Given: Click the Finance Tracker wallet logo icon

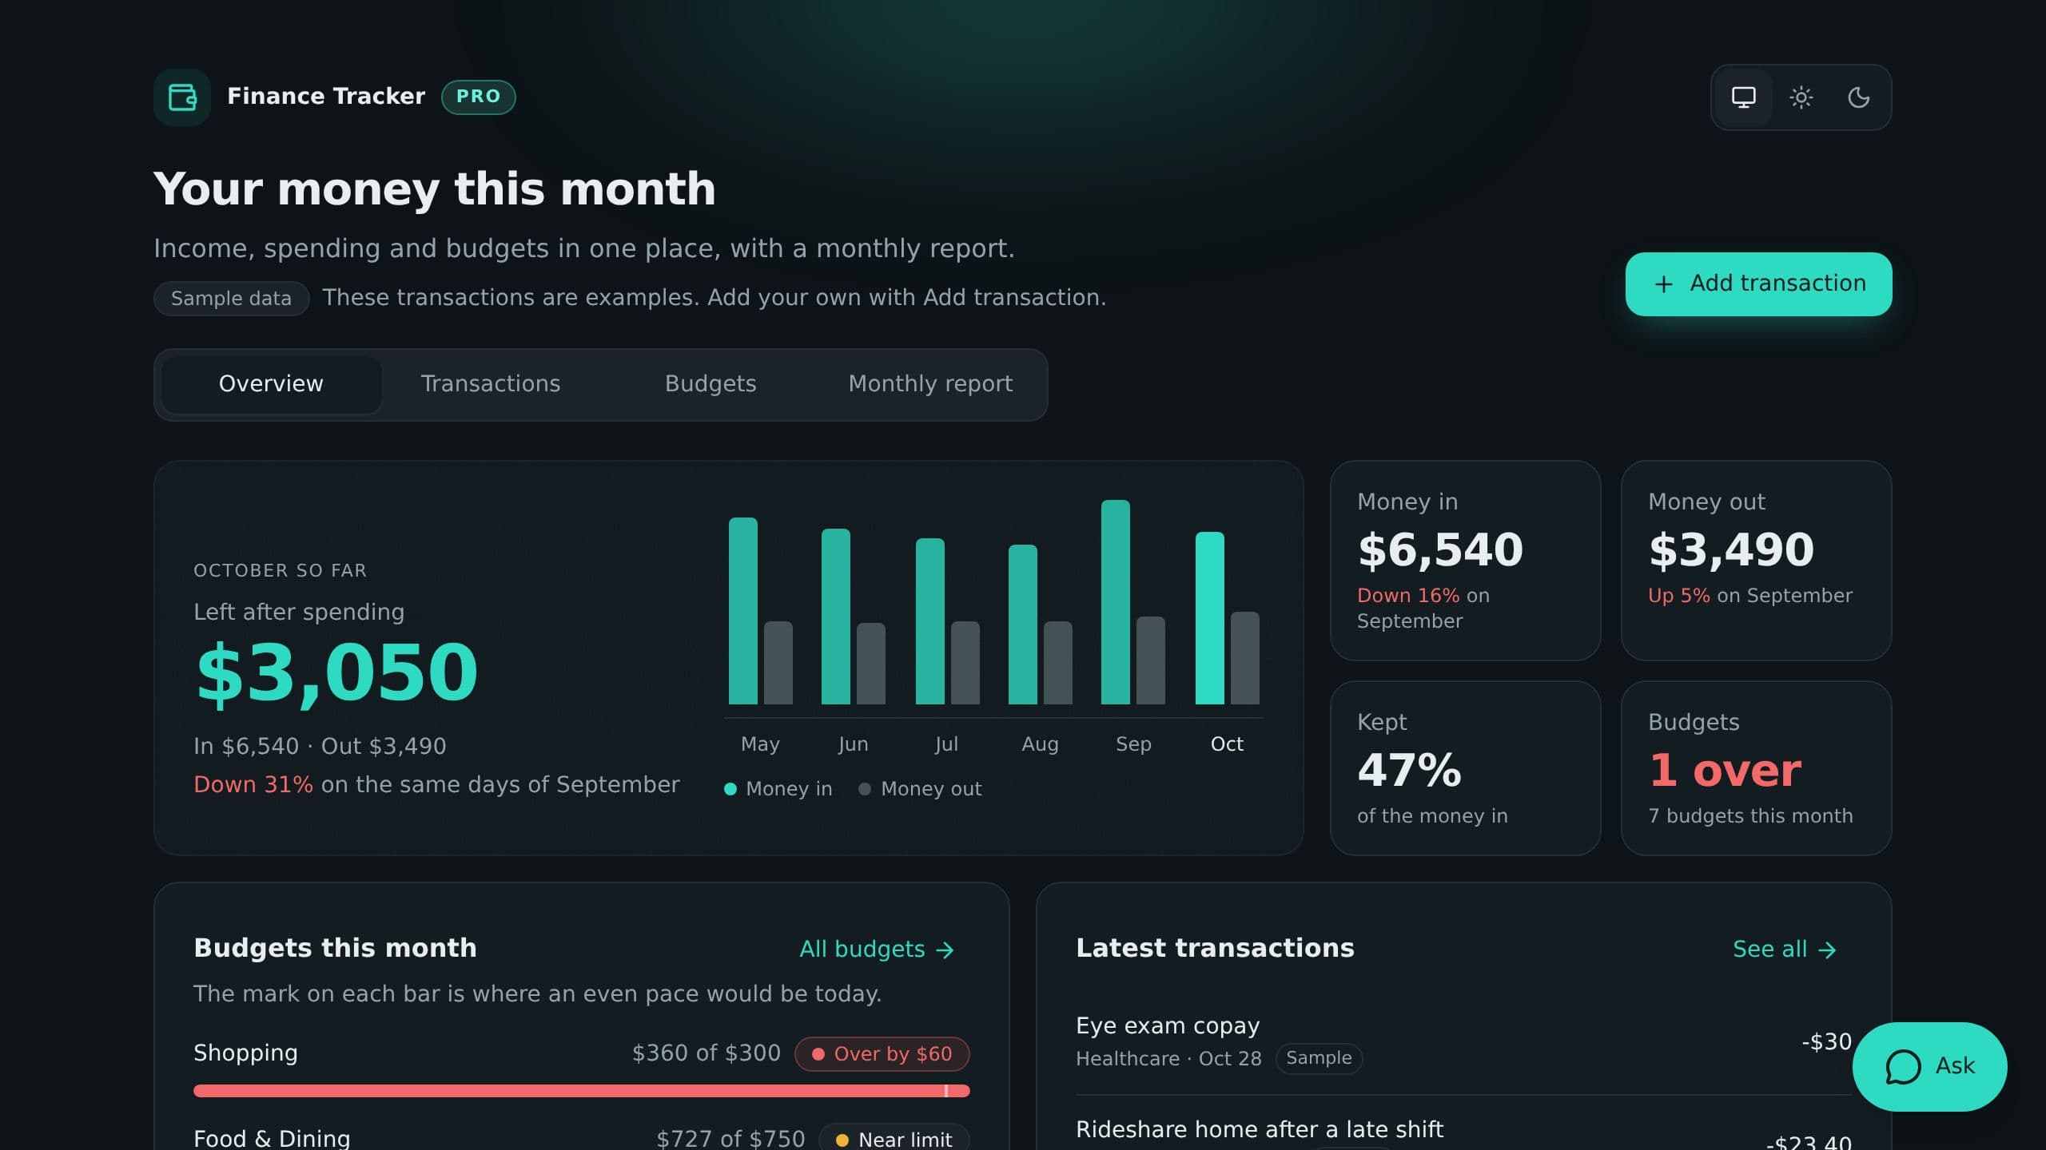Looking at the screenshot, I should (182, 97).
